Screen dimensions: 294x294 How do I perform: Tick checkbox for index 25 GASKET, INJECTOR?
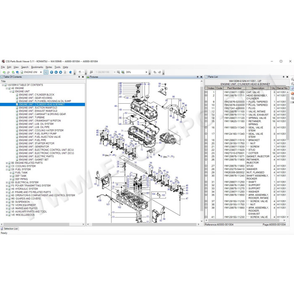(206, 156)
